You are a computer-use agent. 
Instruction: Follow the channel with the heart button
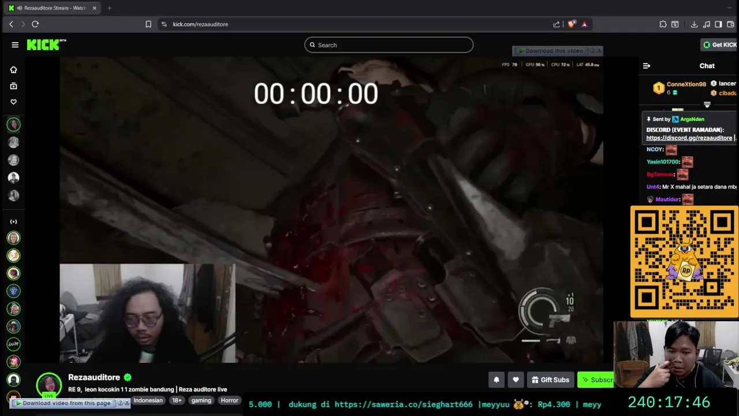[516, 380]
